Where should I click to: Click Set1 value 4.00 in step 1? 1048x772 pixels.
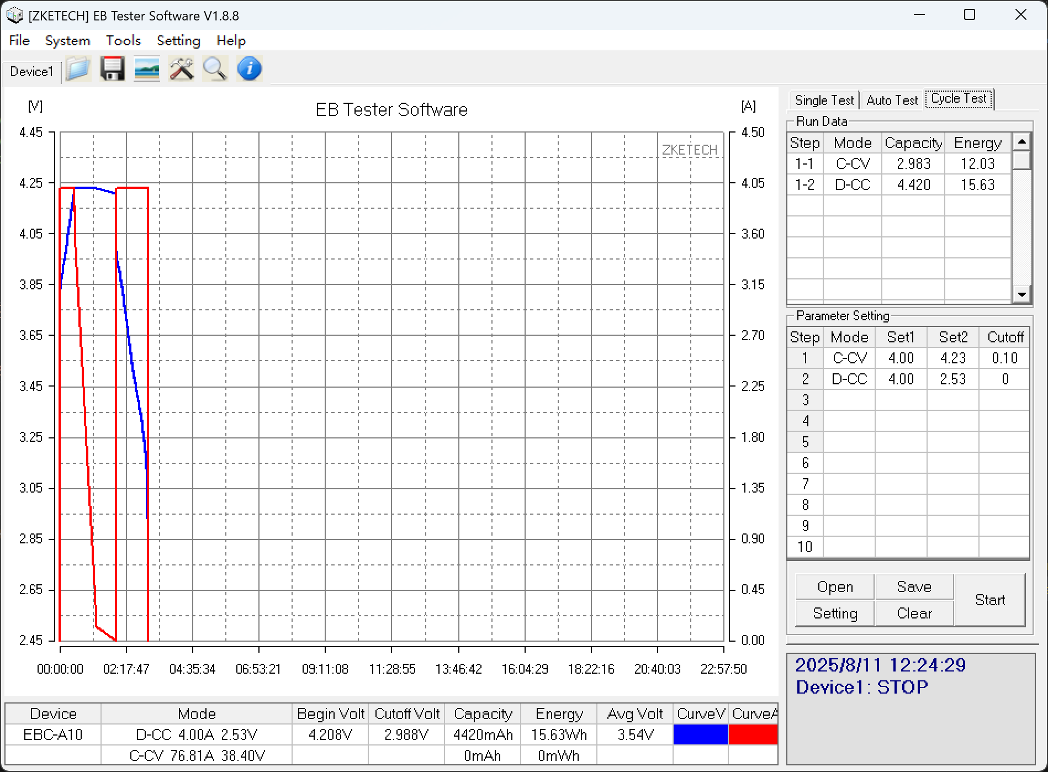pyautogui.click(x=901, y=358)
